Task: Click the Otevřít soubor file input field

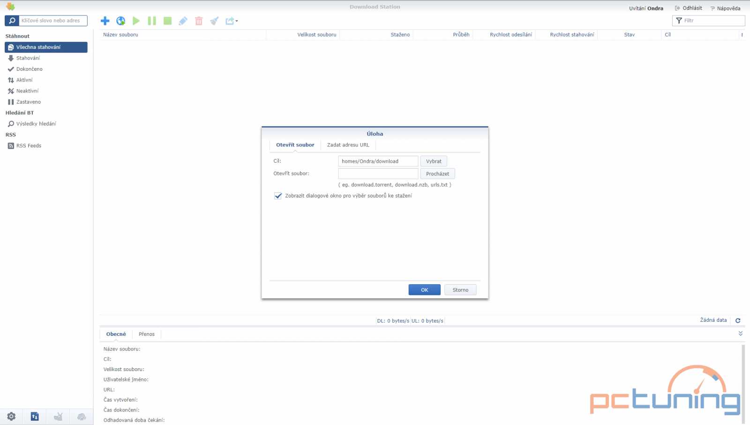Action: click(378, 174)
